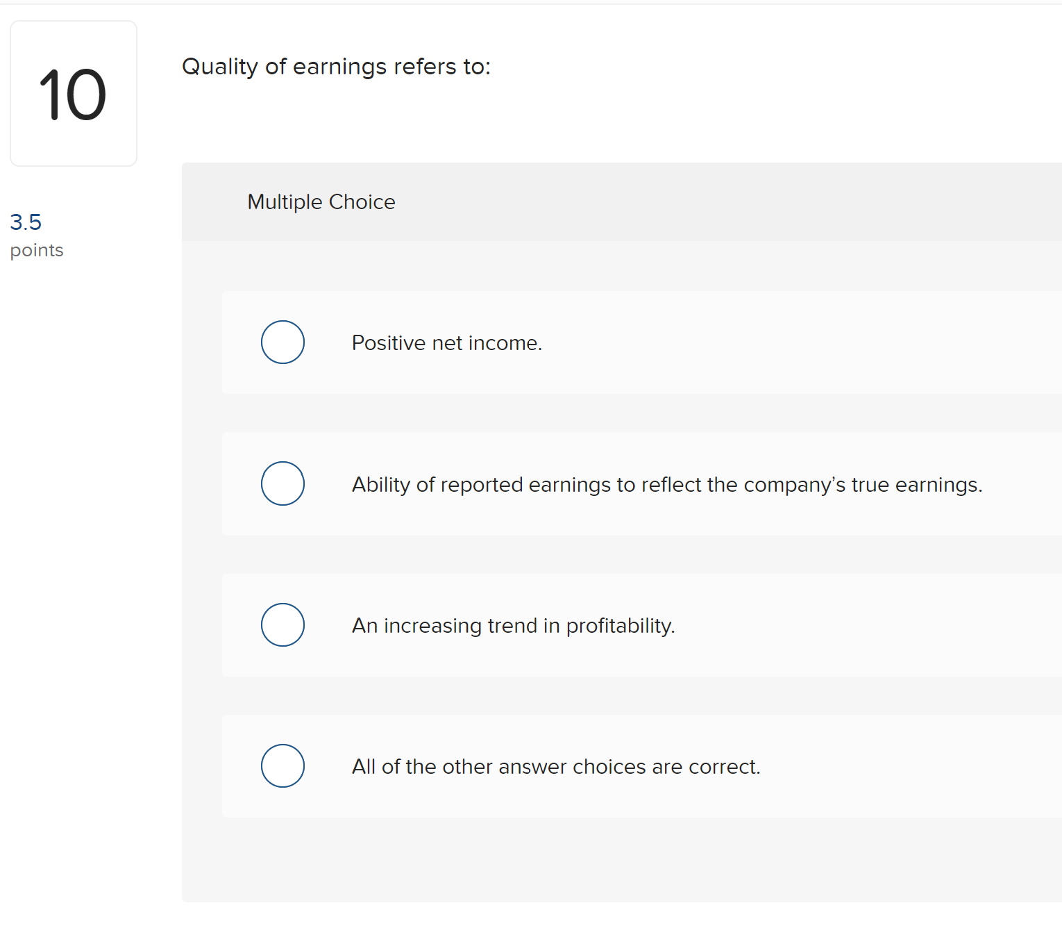Click 'All of the other answer choices are correct' text
Viewport: 1062px width, 944px height.
[555, 766]
